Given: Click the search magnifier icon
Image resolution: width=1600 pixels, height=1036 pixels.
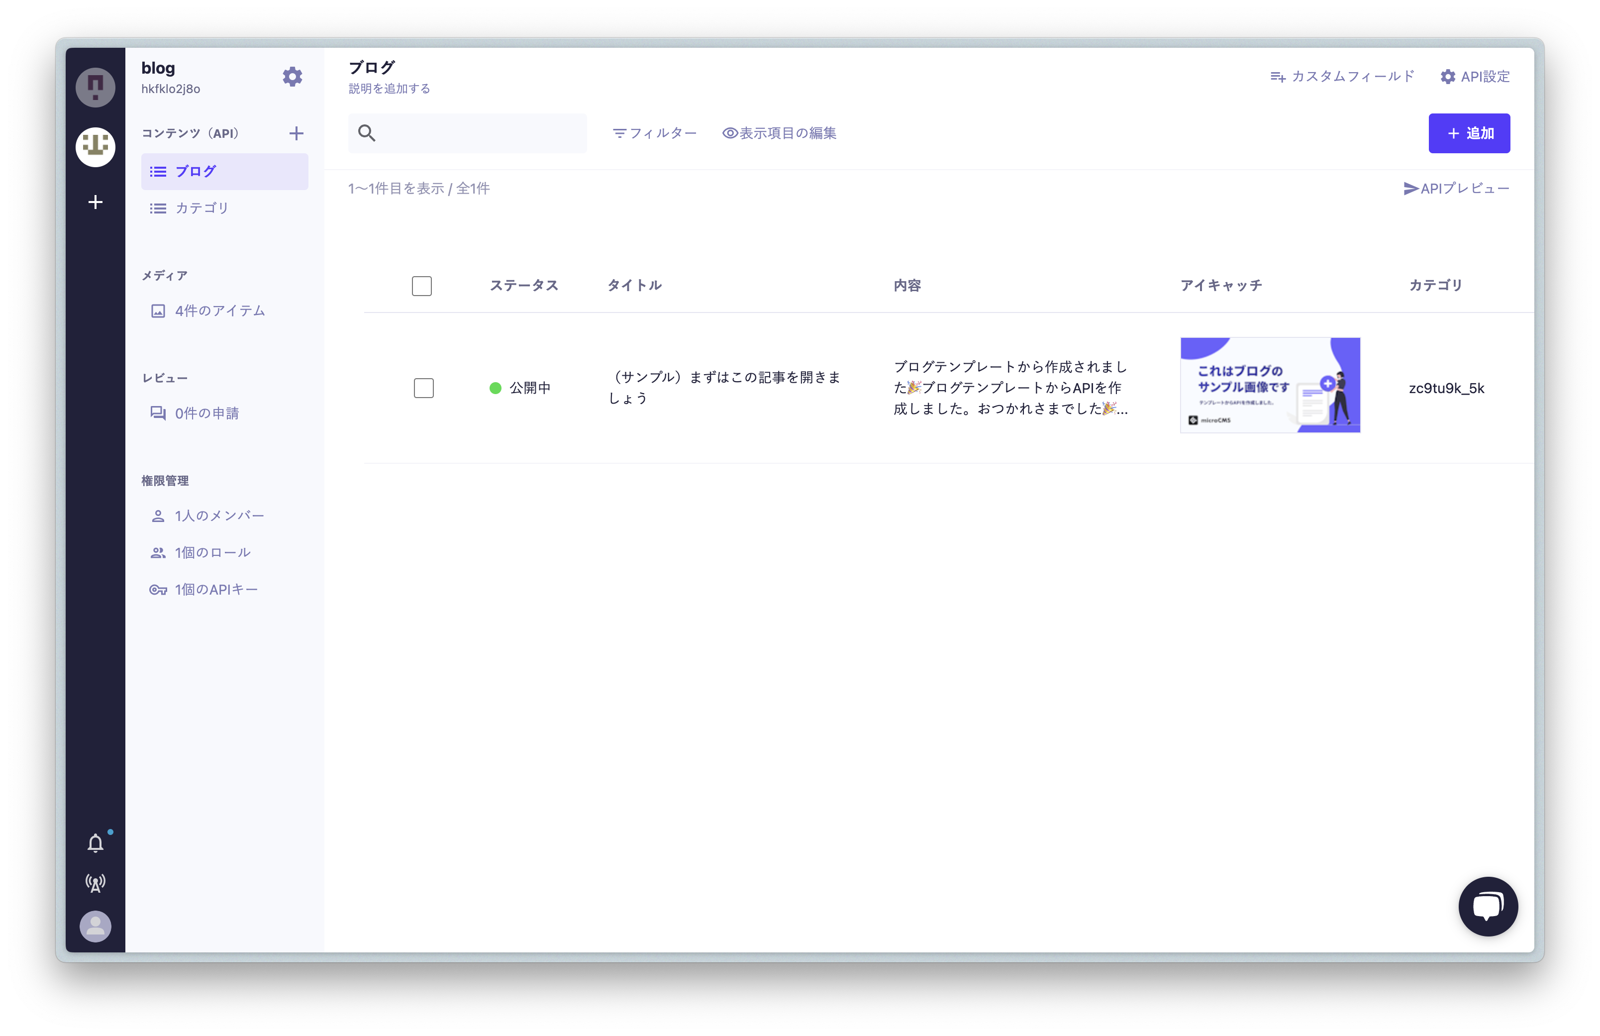Looking at the screenshot, I should pos(366,133).
